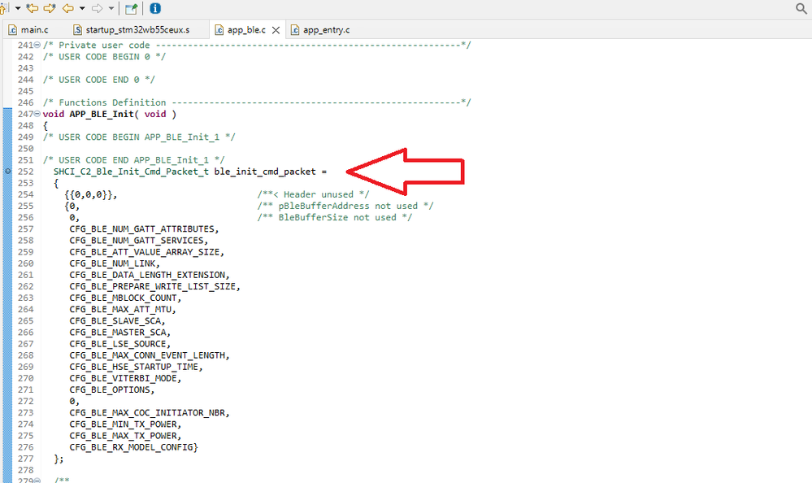Screen dimensions: 812x483
Task: Click on CFG_BLE_PREPARE_WRITE_LIST_SIZE
Action: (153, 286)
